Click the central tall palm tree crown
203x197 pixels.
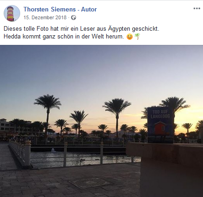coord(117,106)
